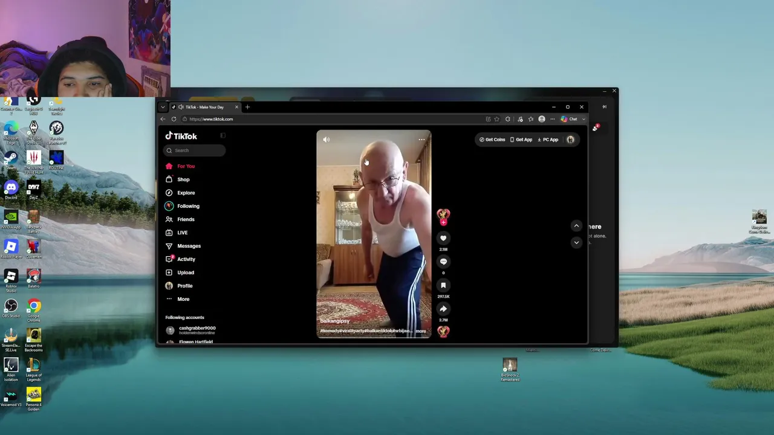Launch Microsoft Edge from the desktop
This screenshot has width=774, height=435.
[x=11, y=132]
